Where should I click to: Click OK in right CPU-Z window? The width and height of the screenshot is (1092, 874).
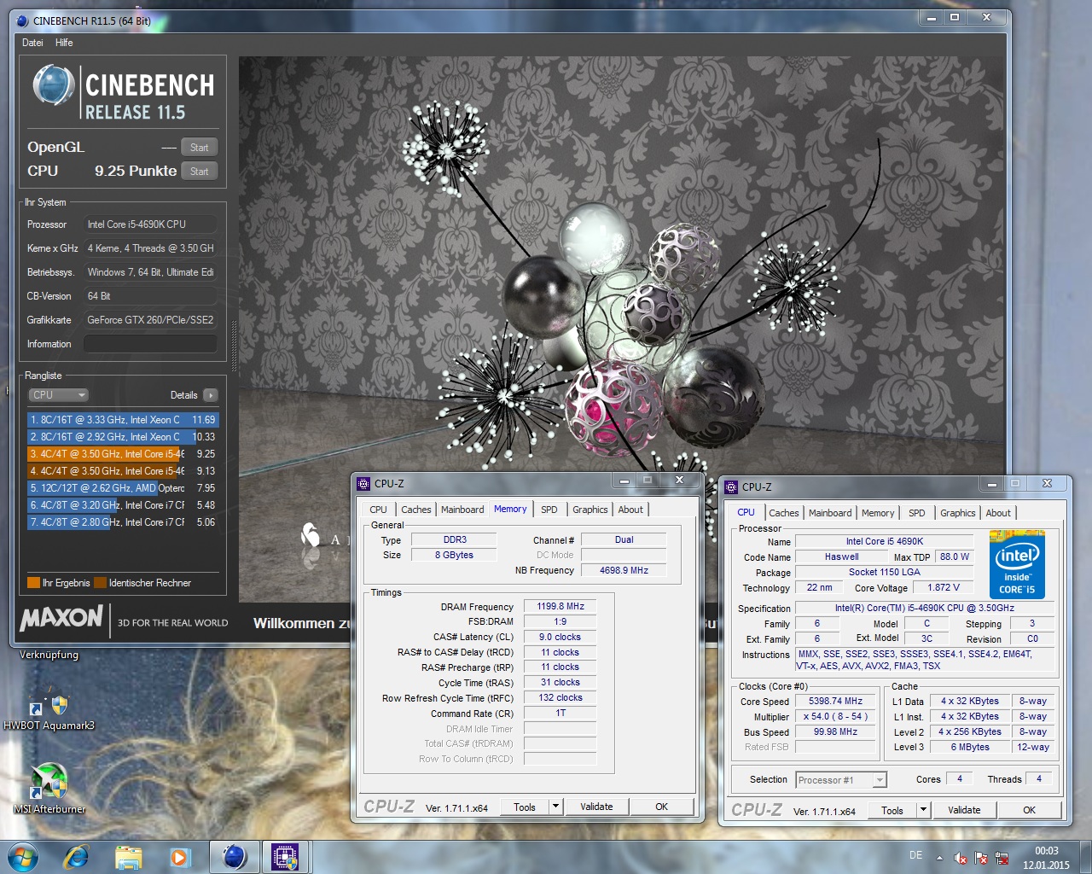coord(1030,810)
